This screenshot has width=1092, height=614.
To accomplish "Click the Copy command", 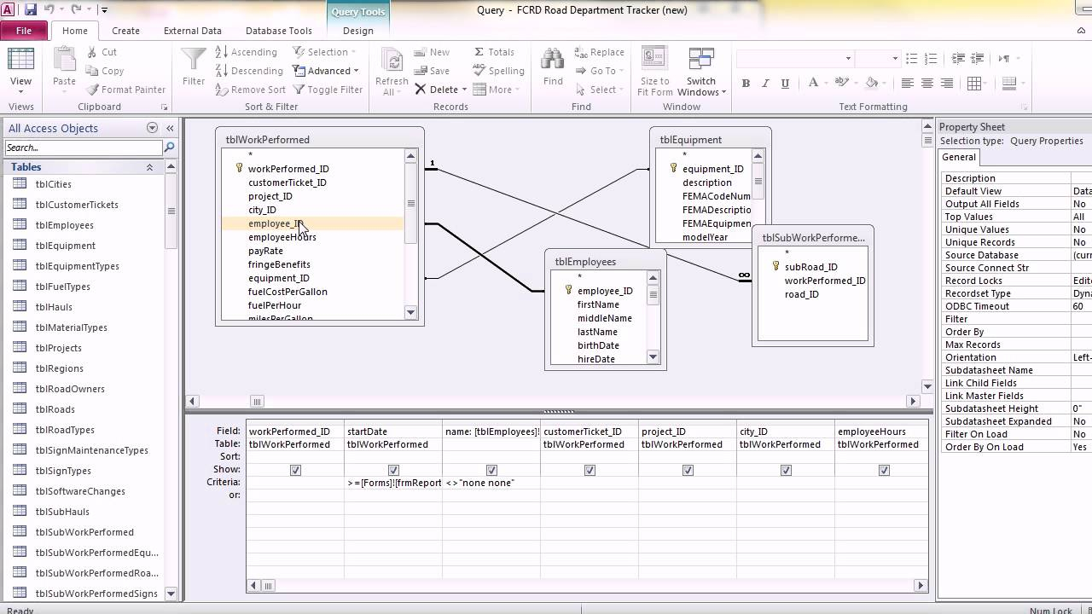I will (x=105, y=71).
